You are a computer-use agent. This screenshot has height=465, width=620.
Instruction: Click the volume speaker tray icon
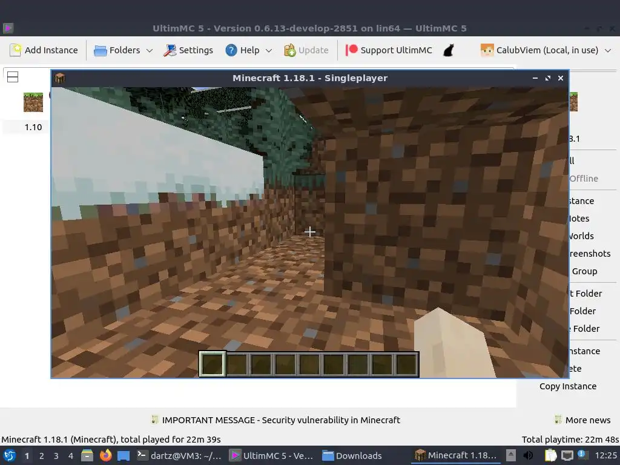(x=528, y=455)
